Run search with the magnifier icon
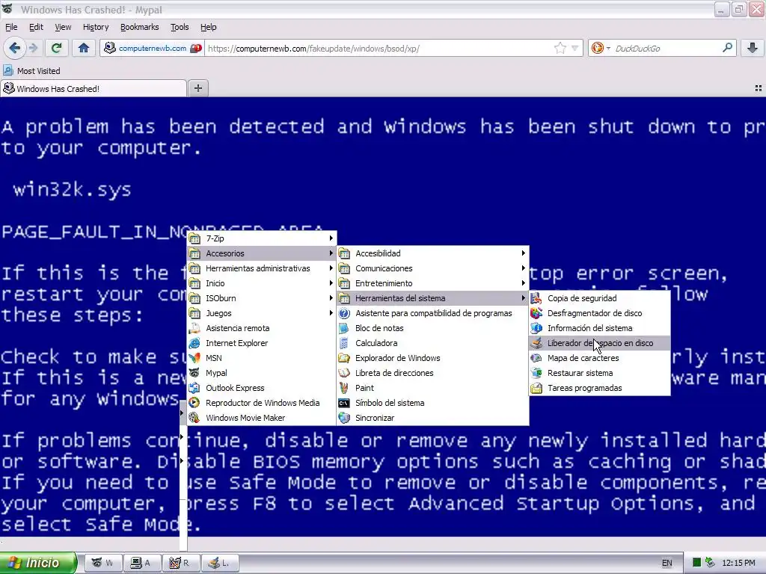The image size is (766, 574). (x=727, y=48)
